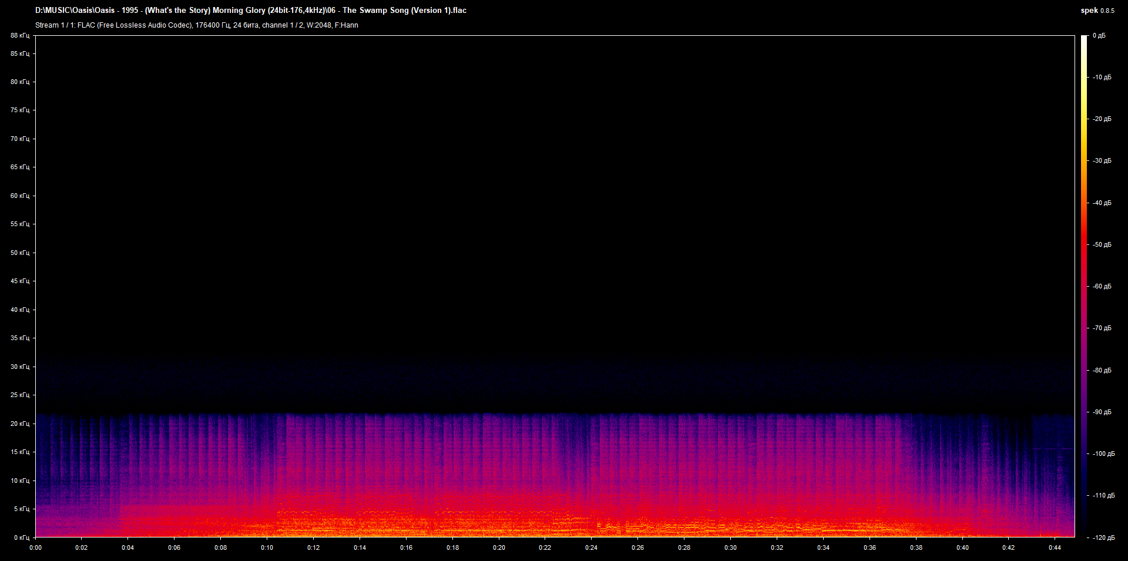Click the 75 кГц frequency axis label
The width and height of the screenshot is (1128, 561).
pyautogui.click(x=20, y=110)
